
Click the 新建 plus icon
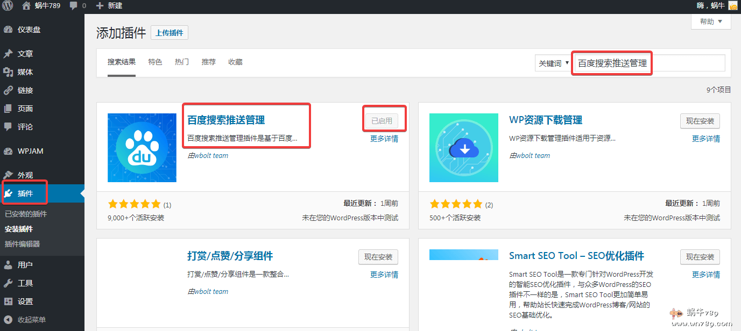[100, 6]
